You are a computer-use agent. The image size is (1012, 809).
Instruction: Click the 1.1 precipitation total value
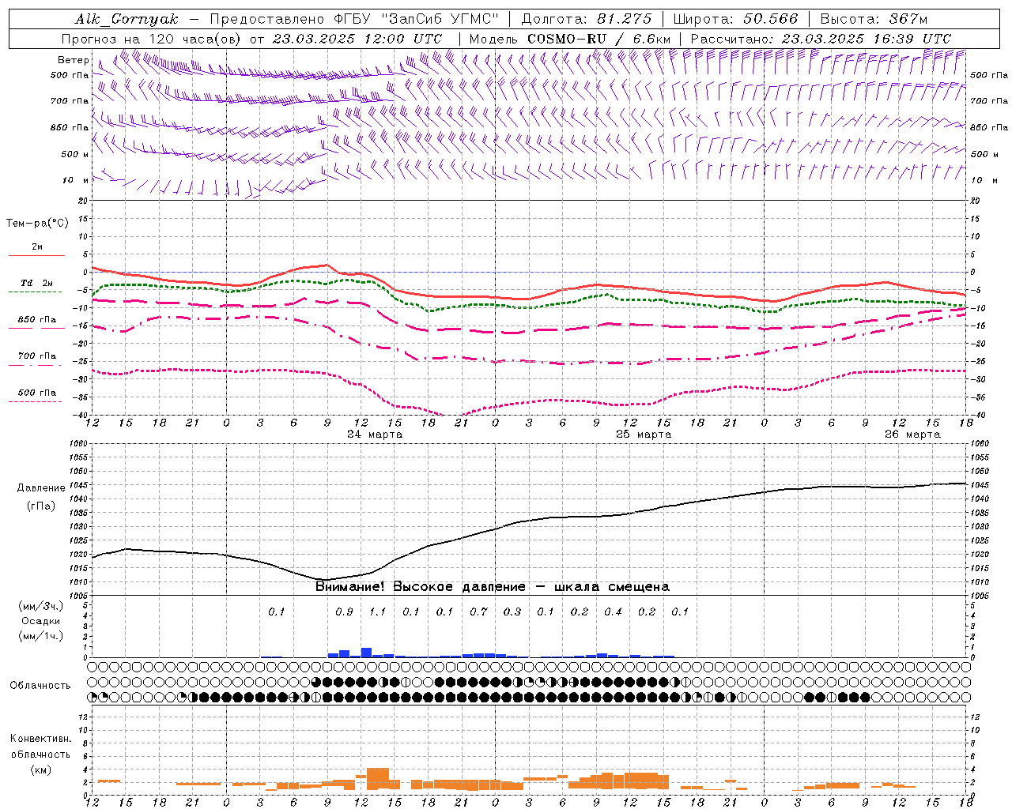coord(377,611)
